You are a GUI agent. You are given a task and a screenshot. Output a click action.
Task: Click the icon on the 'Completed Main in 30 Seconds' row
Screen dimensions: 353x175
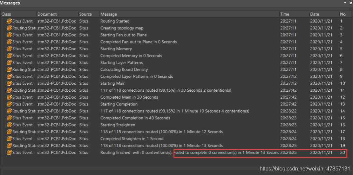(x=9, y=97)
